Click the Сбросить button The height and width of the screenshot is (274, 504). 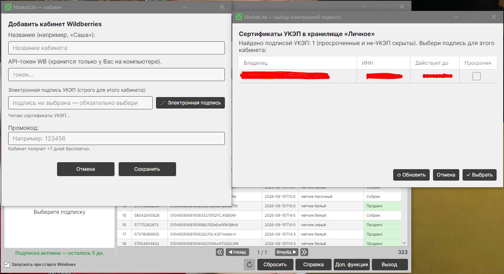point(275,265)
